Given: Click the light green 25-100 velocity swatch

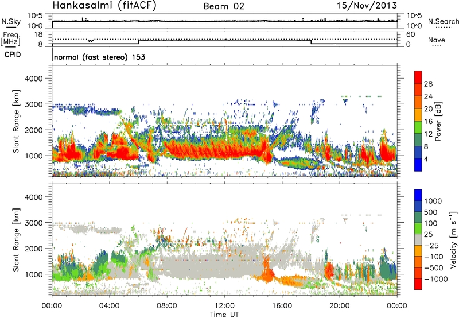Looking at the screenshot, I should click(418, 228).
